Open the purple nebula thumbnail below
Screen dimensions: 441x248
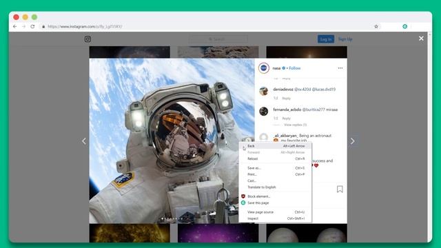218,233
